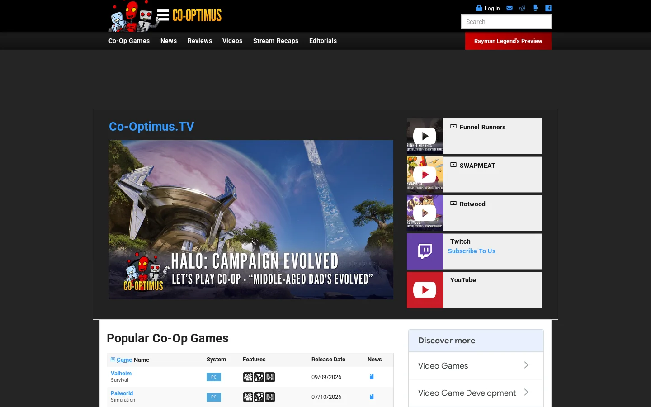Open the Videos menu item
This screenshot has width=651, height=407.
point(232,41)
